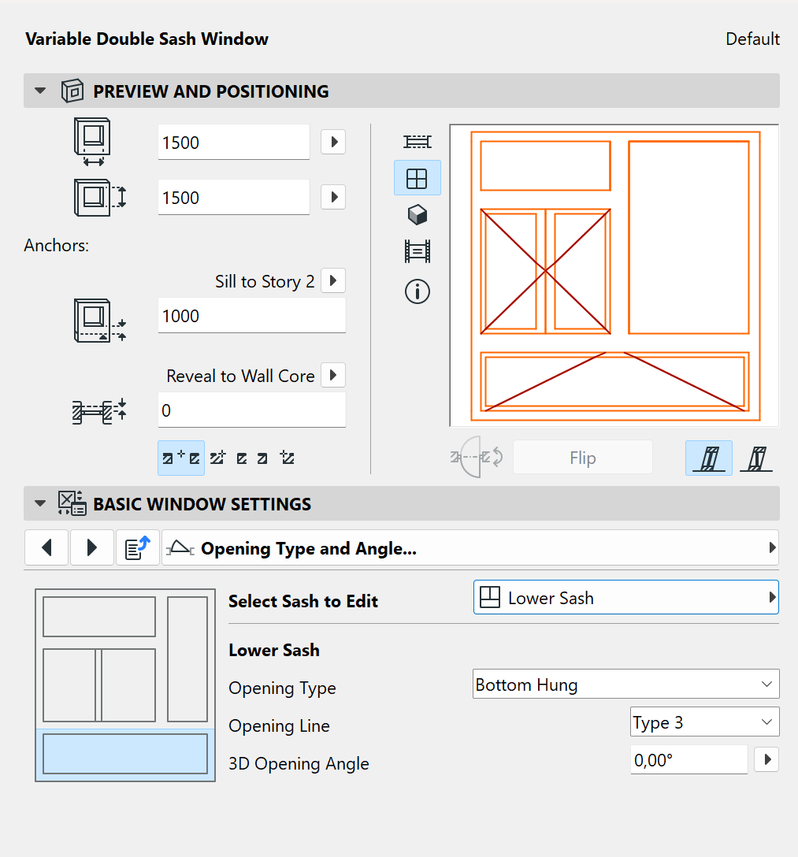Screen dimensions: 798x857
Task: Select the highlighted lower sash in the diagram
Action: (x=125, y=754)
